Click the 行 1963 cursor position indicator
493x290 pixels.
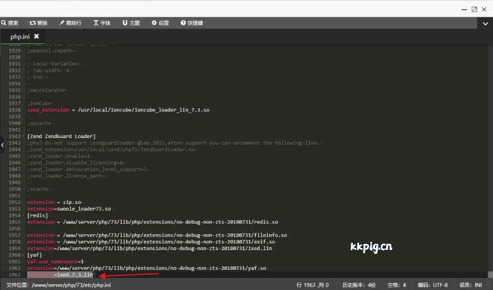tap(312, 285)
